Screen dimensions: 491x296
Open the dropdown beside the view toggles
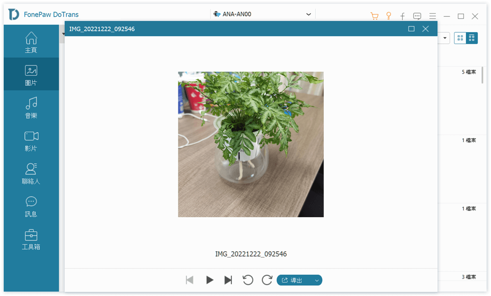point(445,38)
